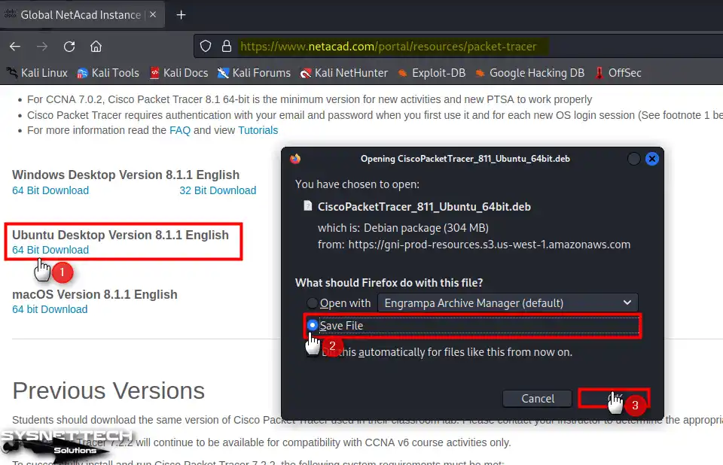Screen dimensions: 723x465
Task: Click Windows Desktop Version 8.1.1 English heading
Action: tap(126, 175)
